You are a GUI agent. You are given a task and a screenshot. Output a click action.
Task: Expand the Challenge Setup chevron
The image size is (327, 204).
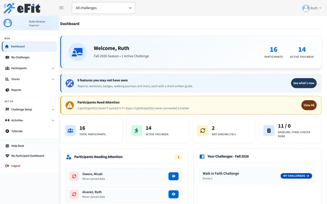(53, 110)
